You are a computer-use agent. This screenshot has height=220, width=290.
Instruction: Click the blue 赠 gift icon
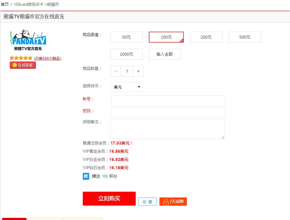[x=86, y=176]
